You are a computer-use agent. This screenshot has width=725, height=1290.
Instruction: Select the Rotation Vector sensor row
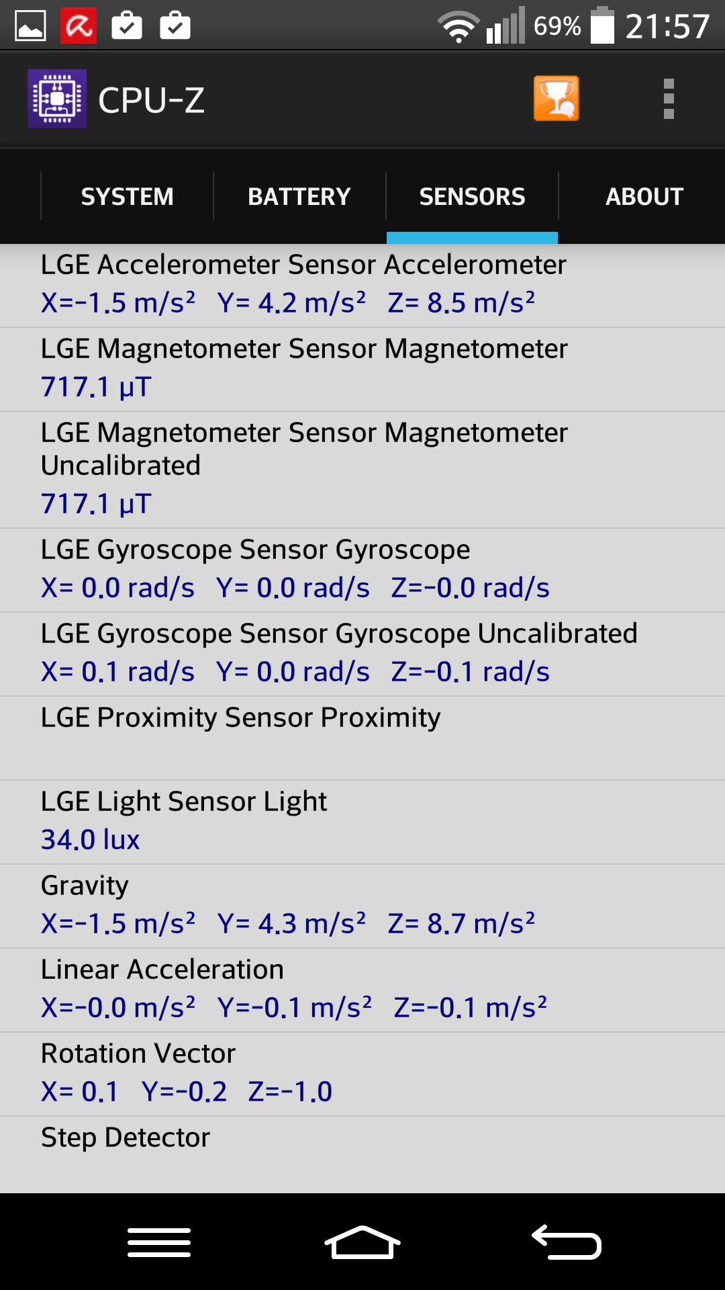pyautogui.click(x=362, y=1073)
